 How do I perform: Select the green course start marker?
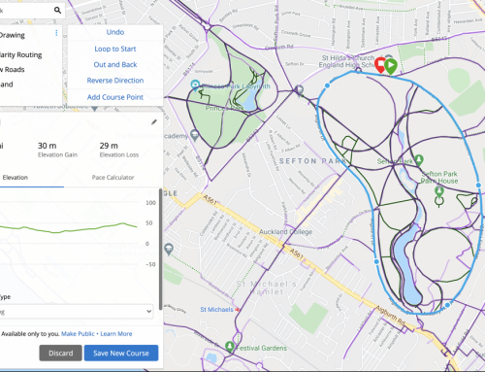(x=391, y=66)
